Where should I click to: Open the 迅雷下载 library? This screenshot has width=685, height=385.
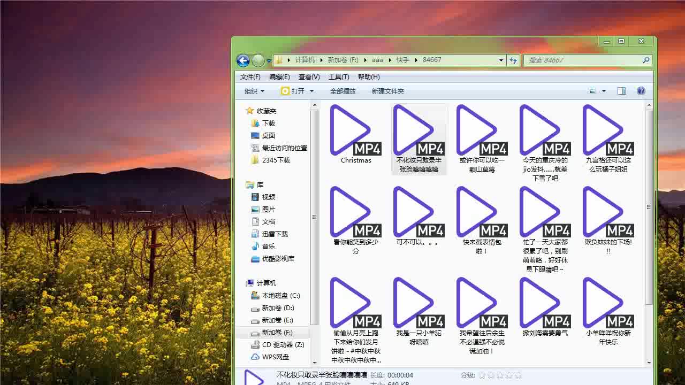[270, 234]
